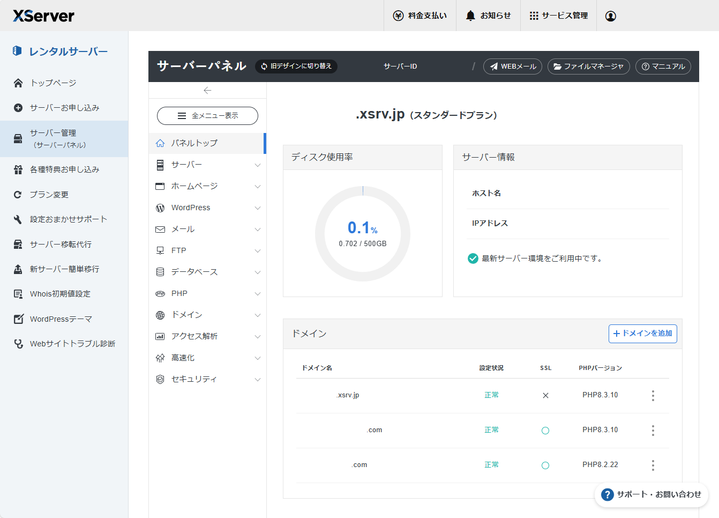Click the envelope icon beside メール

click(x=160, y=230)
